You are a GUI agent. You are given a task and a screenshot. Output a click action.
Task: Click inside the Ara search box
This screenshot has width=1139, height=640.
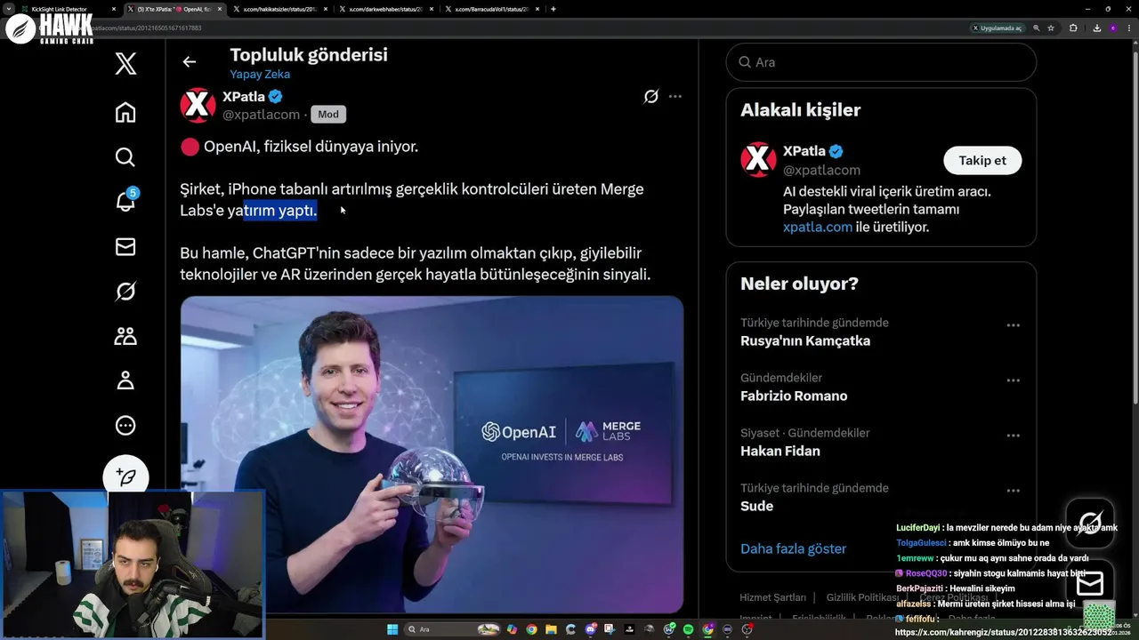pyautogui.click(x=881, y=62)
